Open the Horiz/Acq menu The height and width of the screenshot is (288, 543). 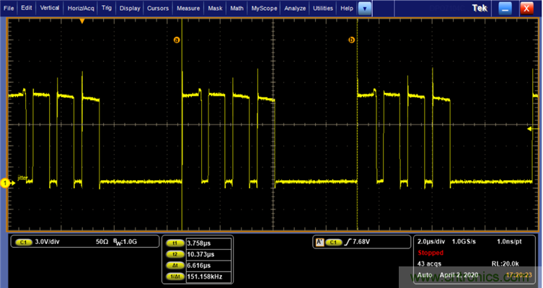pos(81,8)
